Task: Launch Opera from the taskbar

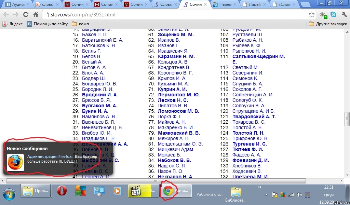Action: 62,191
